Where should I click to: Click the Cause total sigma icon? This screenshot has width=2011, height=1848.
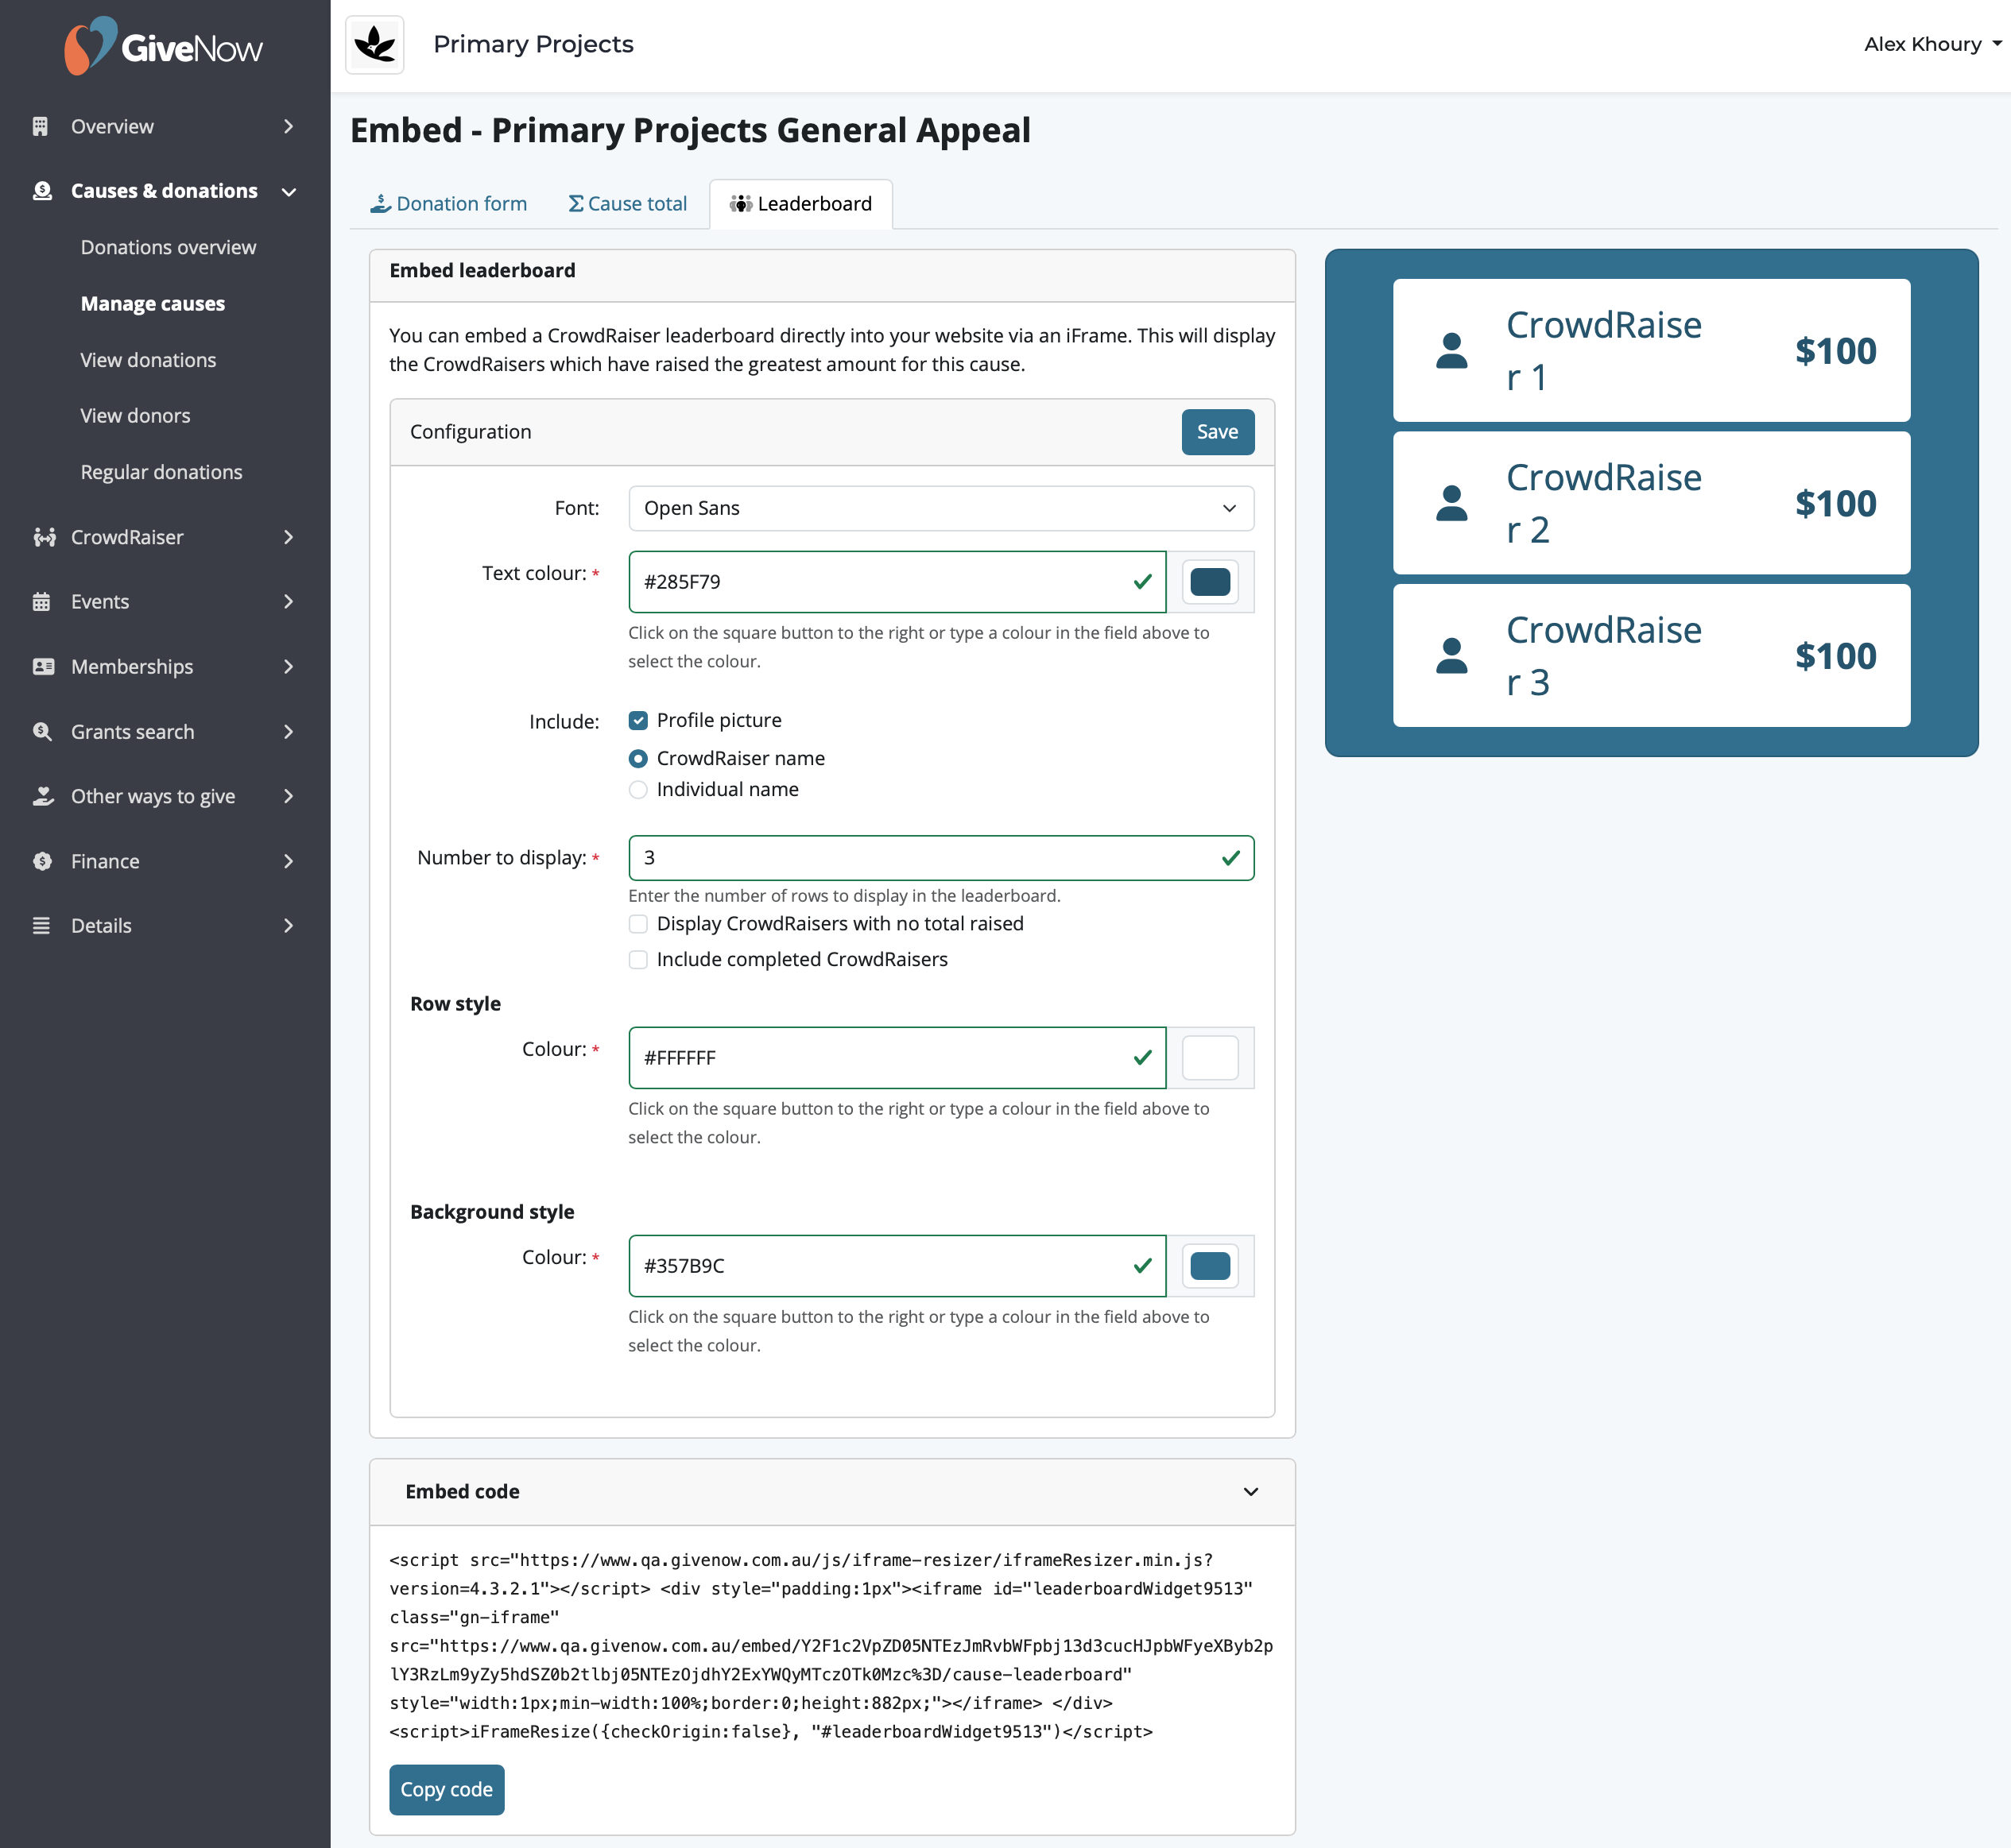[576, 204]
